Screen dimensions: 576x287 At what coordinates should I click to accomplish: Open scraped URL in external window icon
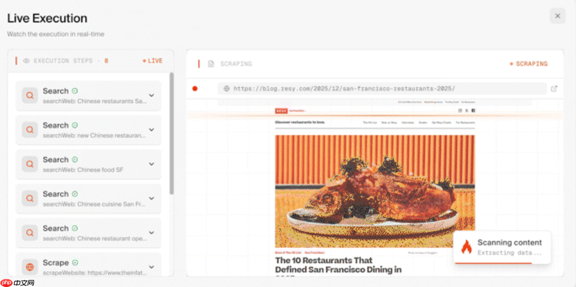(554, 89)
